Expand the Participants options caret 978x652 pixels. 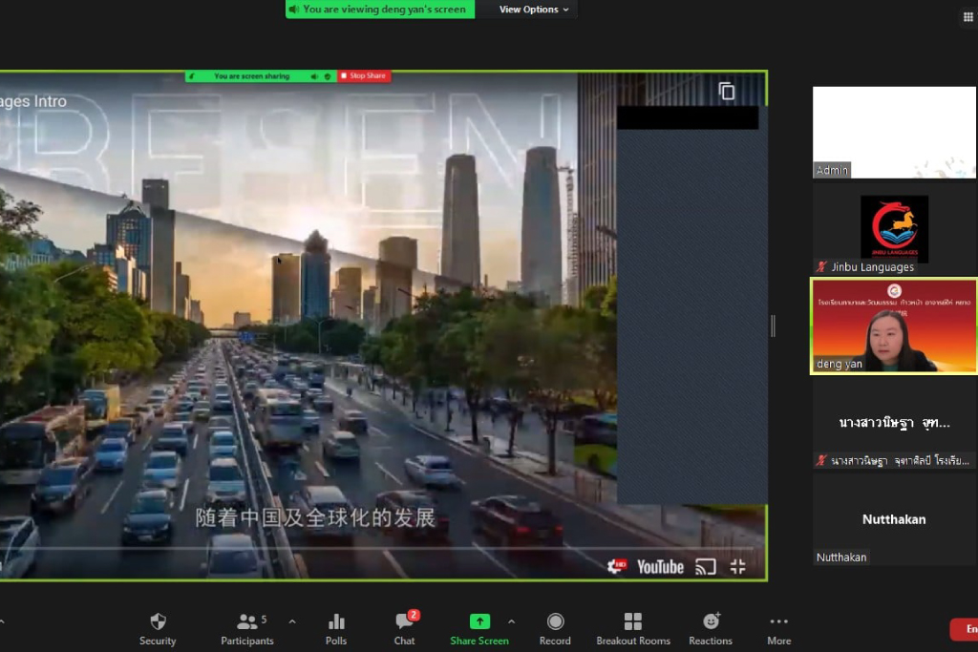point(292,621)
